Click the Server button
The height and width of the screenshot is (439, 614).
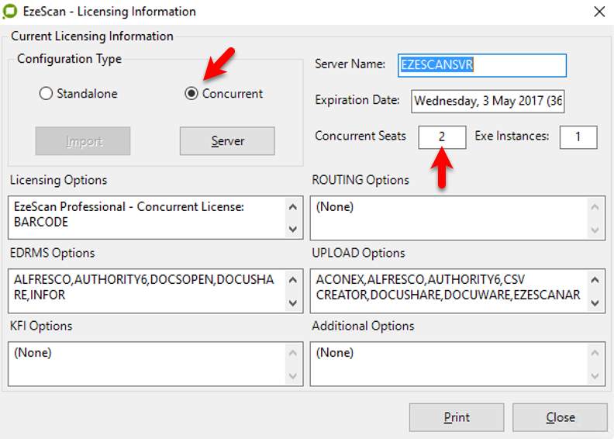(227, 141)
